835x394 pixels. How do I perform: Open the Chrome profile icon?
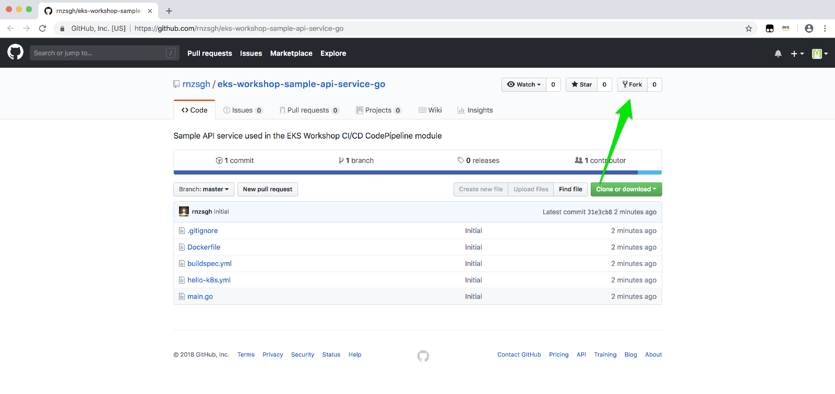809,29
